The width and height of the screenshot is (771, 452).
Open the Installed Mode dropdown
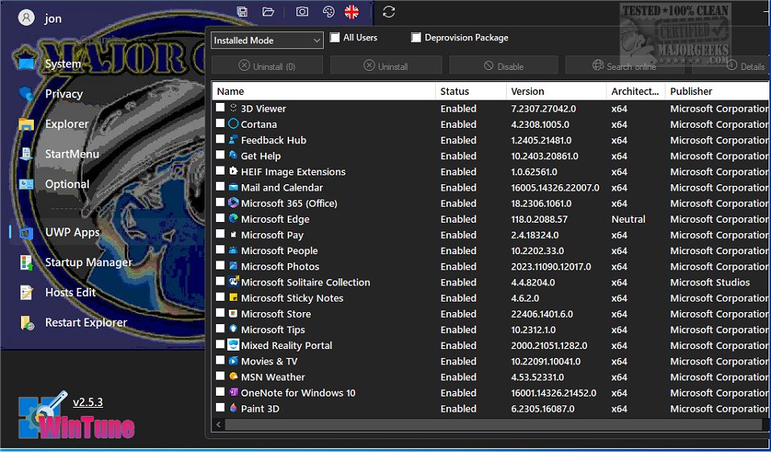coord(267,40)
